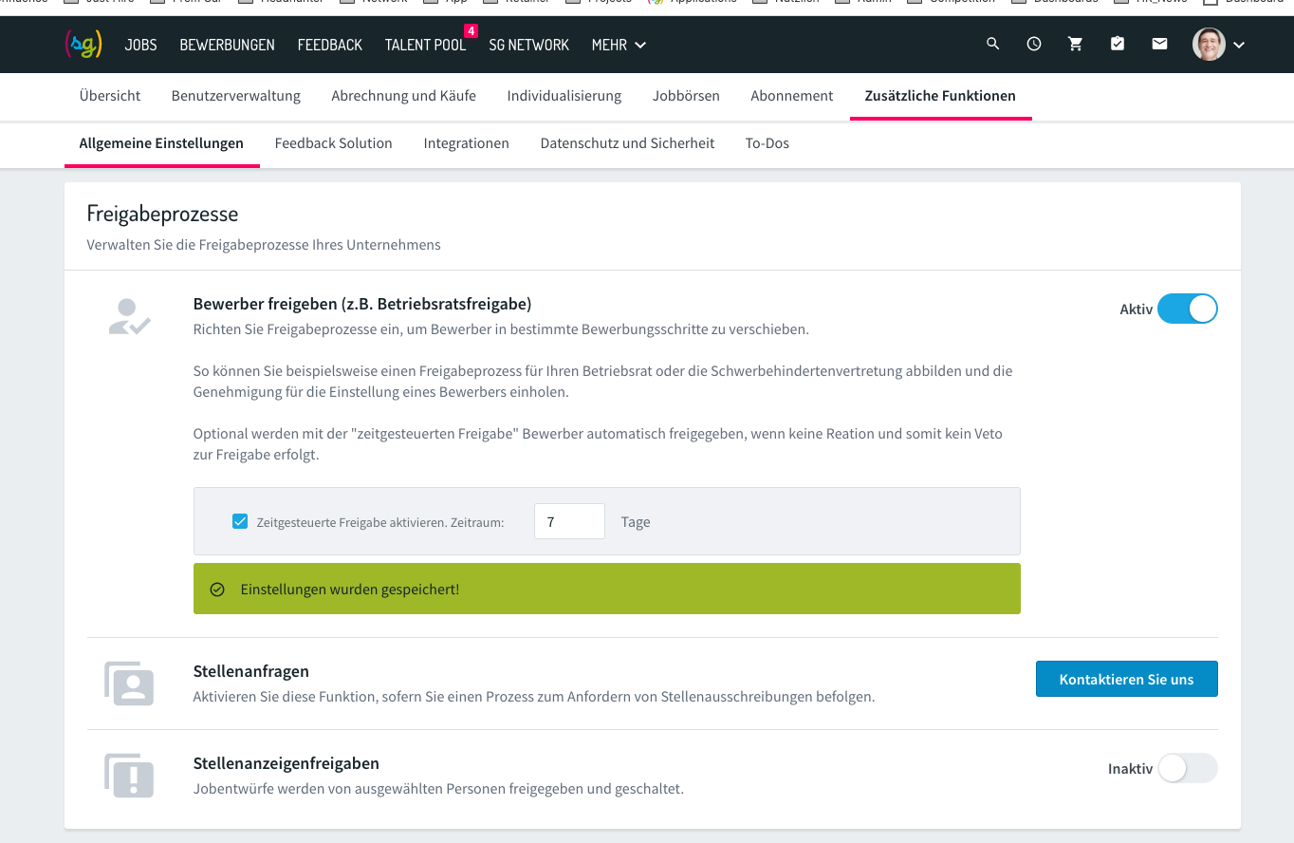Switch to the Benutzerverwaltung tab

coord(236,96)
